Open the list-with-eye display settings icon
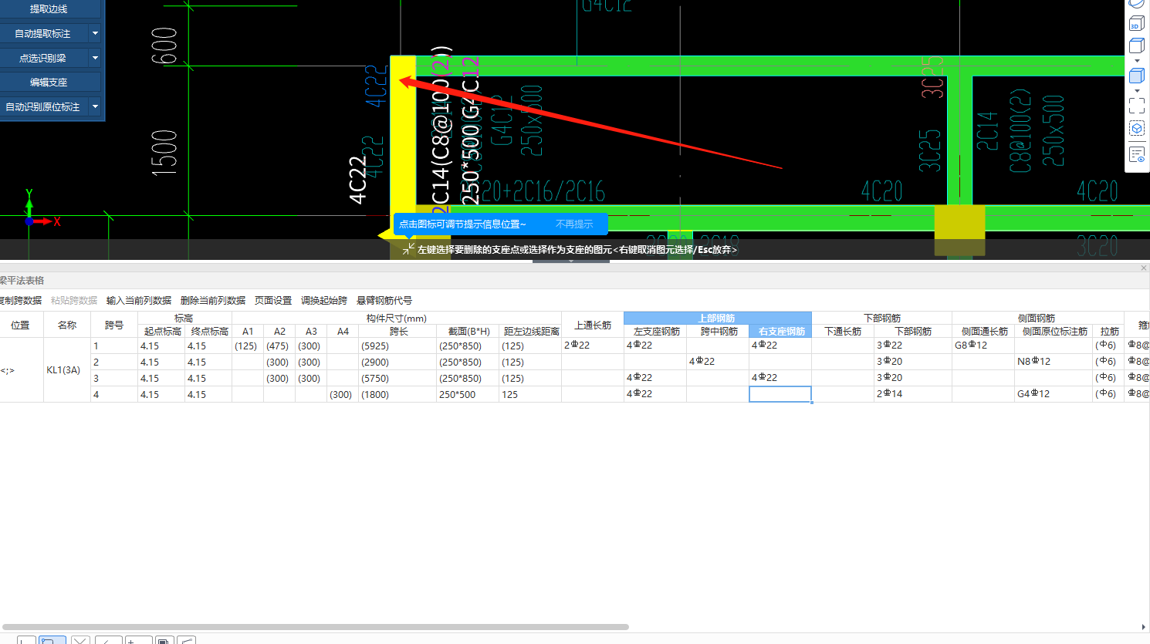The width and height of the screenshot is (1150, 644). (1137, 154)
